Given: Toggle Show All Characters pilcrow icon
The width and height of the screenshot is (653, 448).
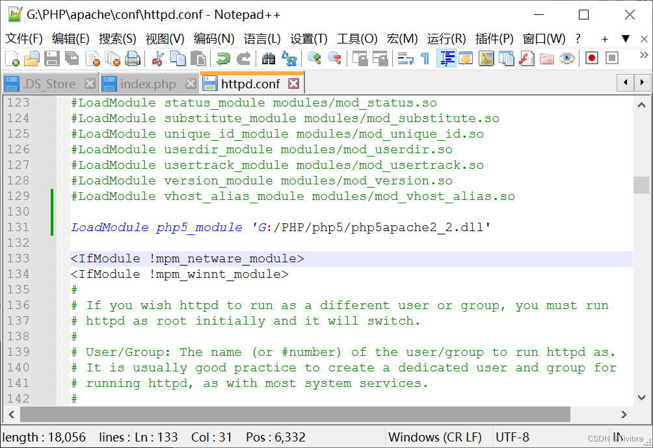Looking at the screenshot, I should pyautogui.click(x=425, y=58).
